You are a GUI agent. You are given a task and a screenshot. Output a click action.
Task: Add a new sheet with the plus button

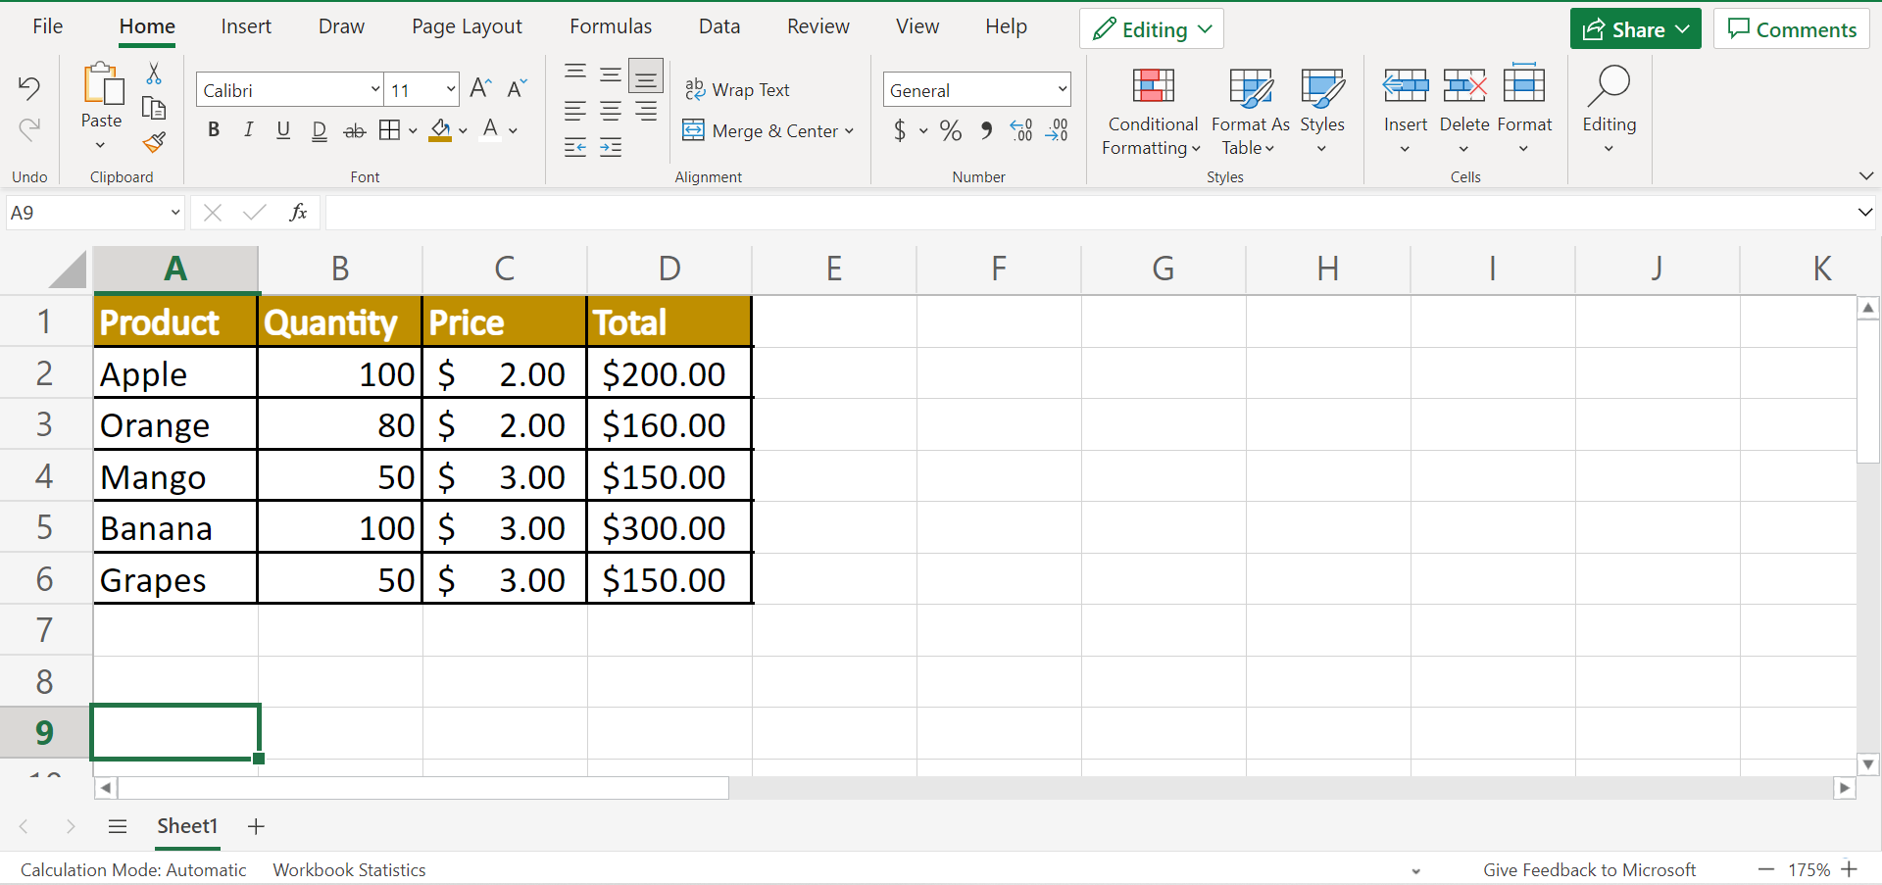pyautogui.click(x=255, y=826)
